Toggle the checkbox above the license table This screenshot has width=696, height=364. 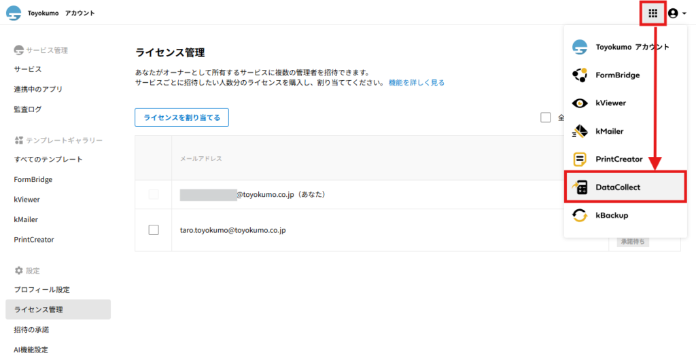(x=545, y=117)
